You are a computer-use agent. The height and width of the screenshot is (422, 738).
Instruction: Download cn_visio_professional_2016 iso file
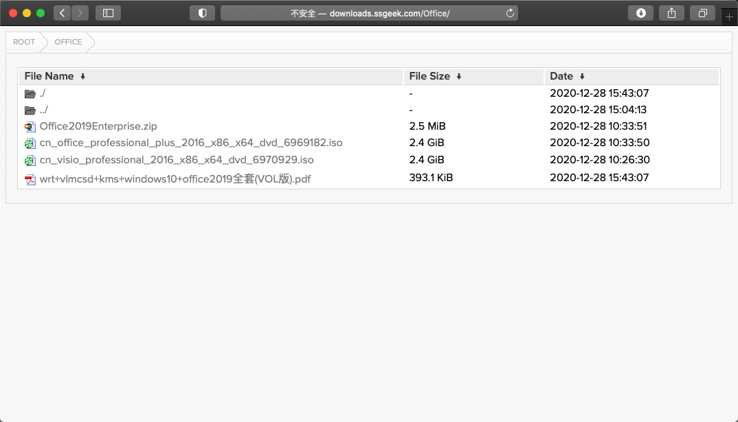(177, 160)
